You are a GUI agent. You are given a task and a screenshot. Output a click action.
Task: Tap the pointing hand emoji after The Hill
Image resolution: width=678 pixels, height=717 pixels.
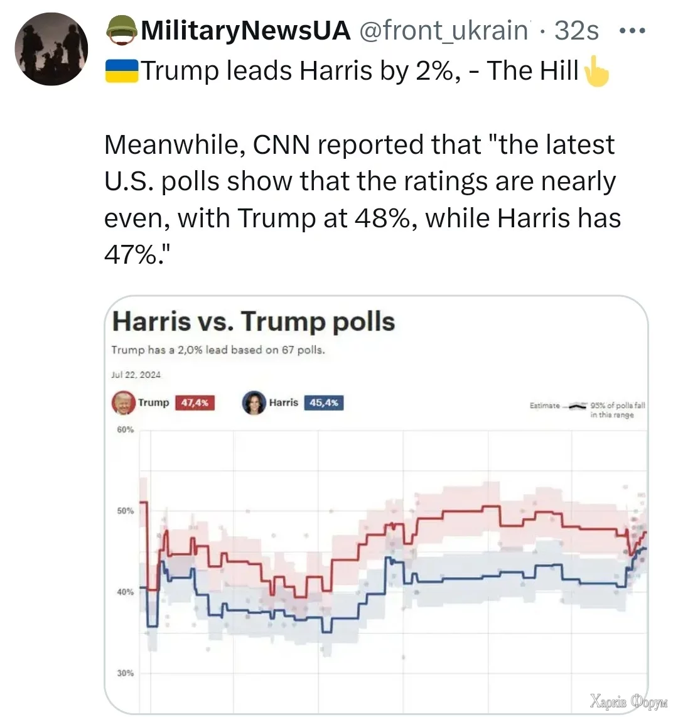(x=595, y=73)
